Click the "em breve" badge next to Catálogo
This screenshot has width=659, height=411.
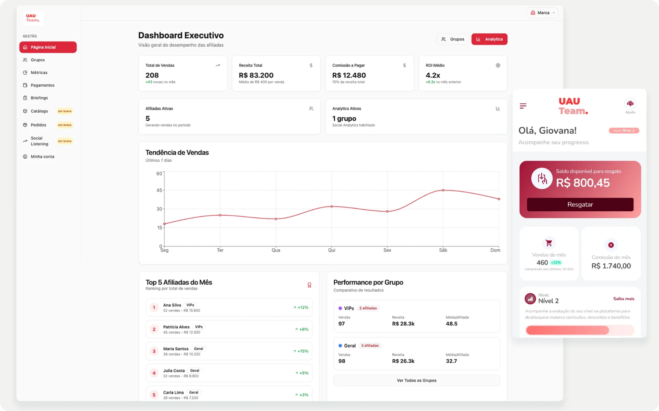(65, 111)
